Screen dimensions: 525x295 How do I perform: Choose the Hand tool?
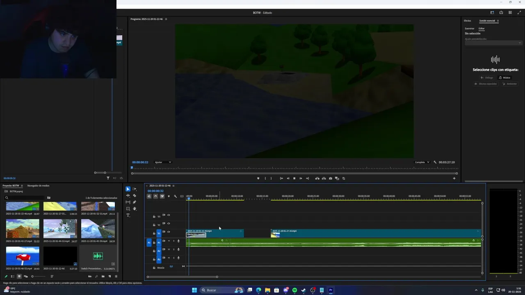click(x=135, y=209)
